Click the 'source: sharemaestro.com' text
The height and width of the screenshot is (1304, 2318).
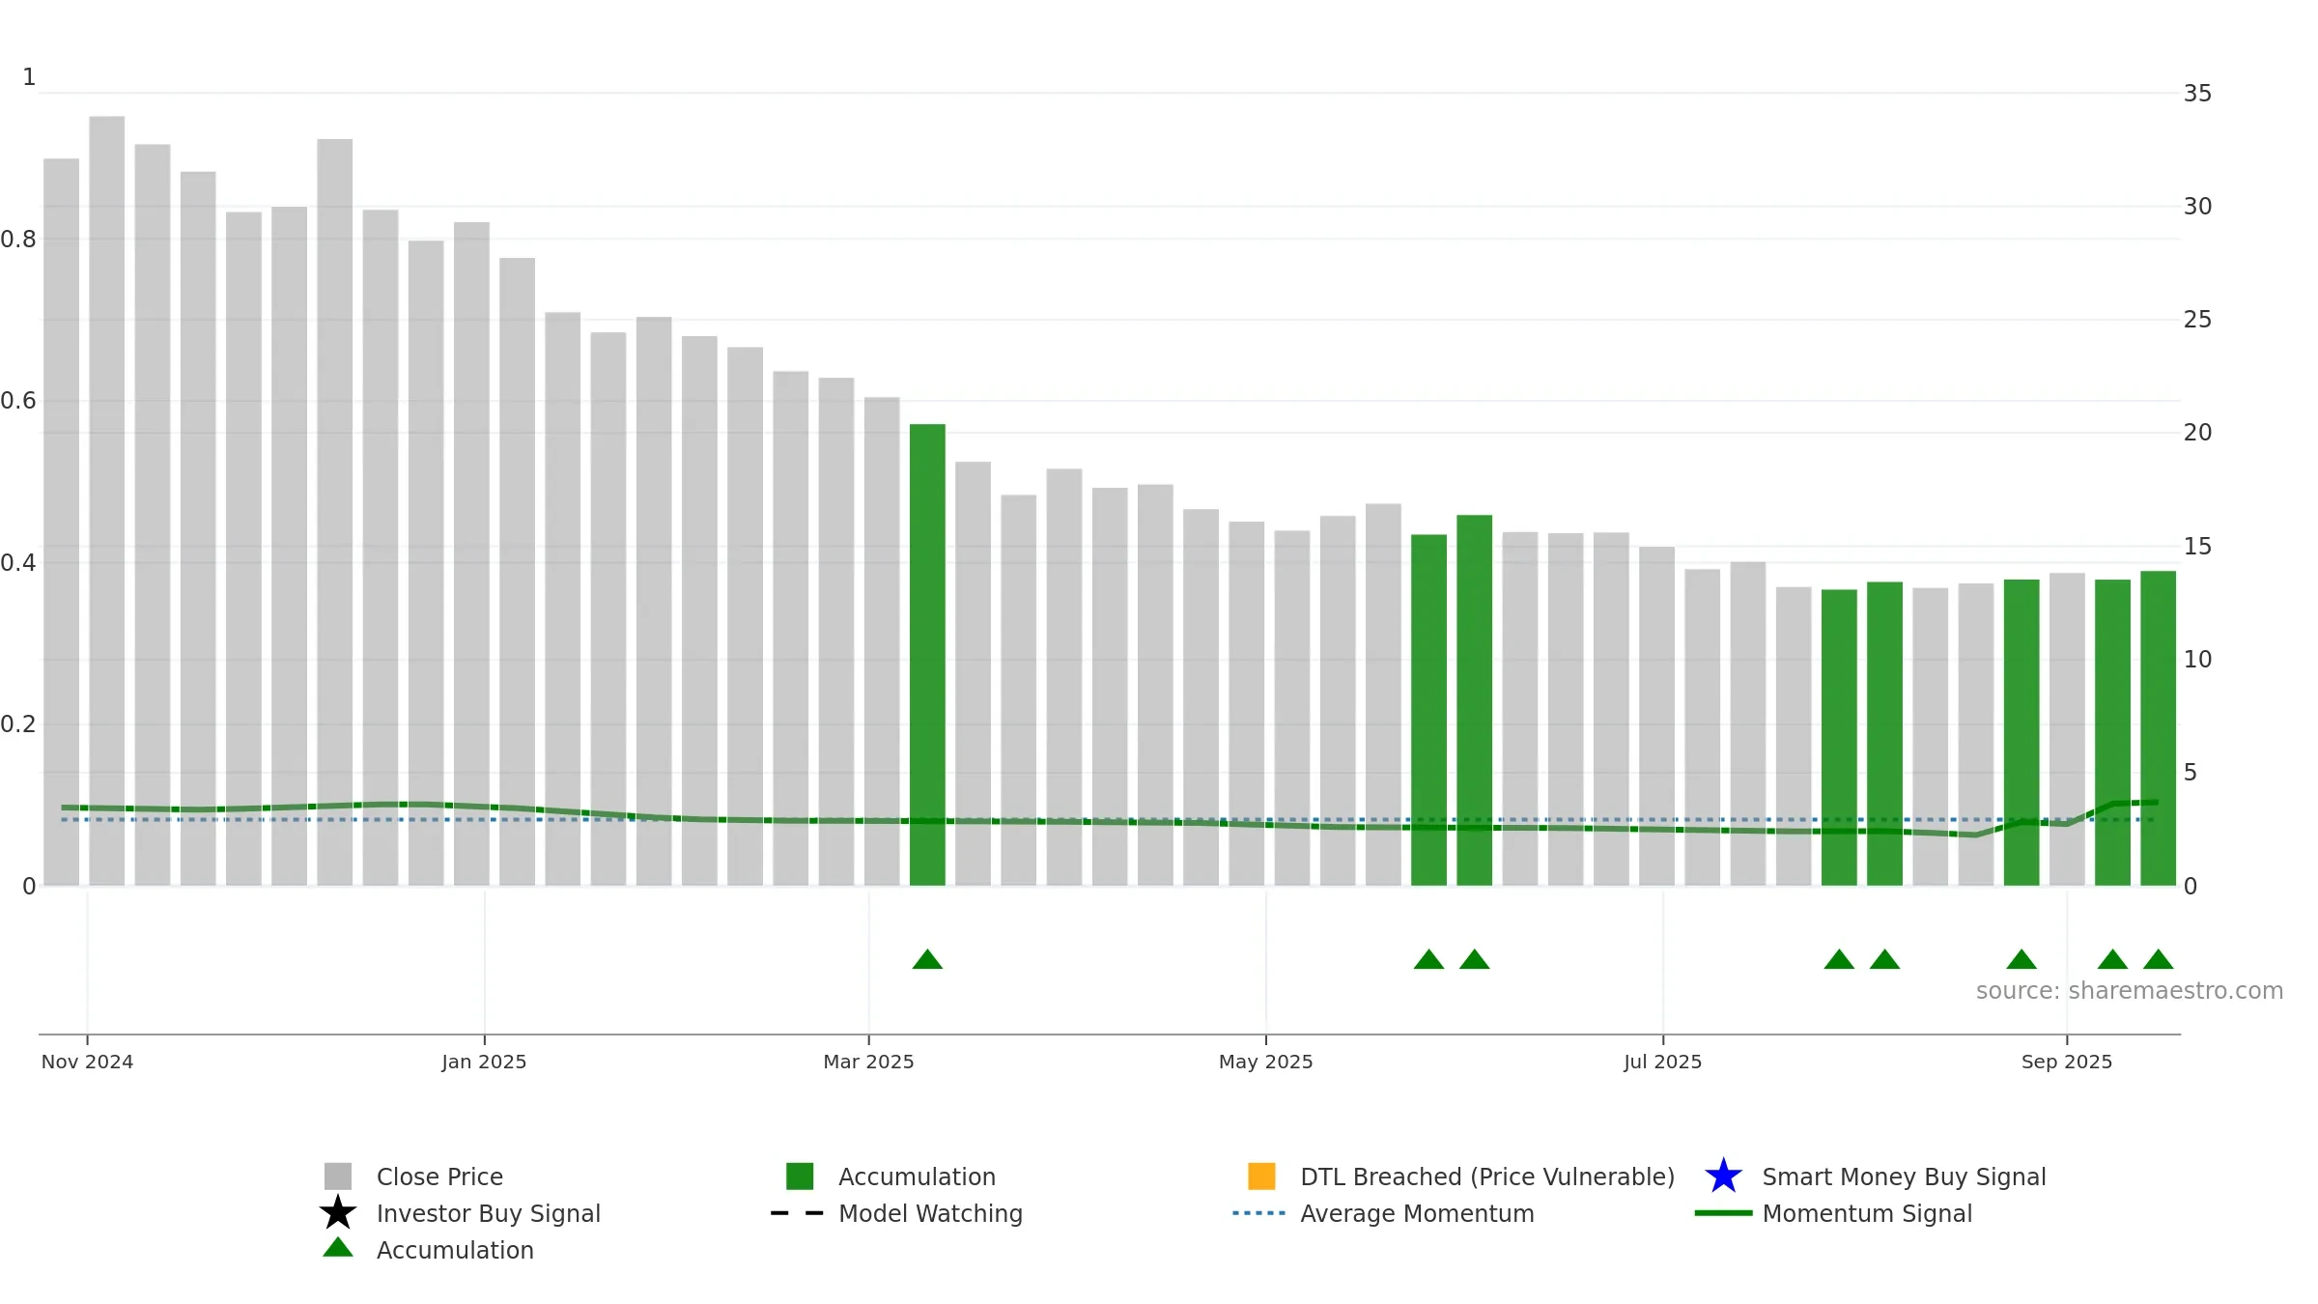tap(2130, 991)
